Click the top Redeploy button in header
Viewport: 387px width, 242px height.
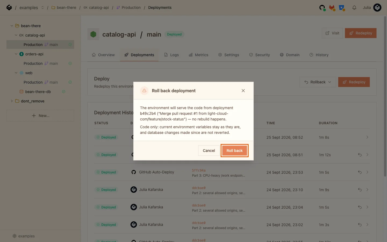(x=361, y=33)
